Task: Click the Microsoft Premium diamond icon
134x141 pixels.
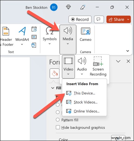Action: click(68, 7)
